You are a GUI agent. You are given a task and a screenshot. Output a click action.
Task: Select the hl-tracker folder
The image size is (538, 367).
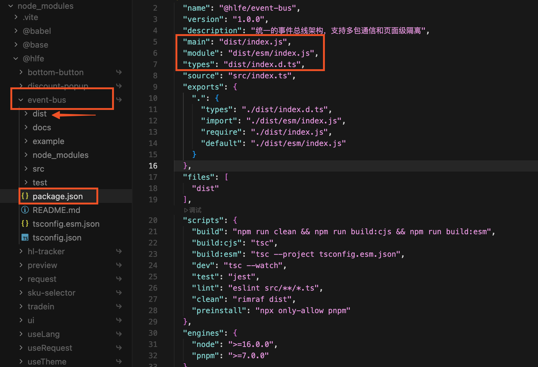[x=46, y=251]
